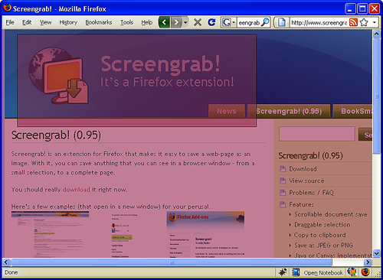This screenshot has height=280, width=383.
Task: Open first example screenshot thumbnail
Action: 50,234
